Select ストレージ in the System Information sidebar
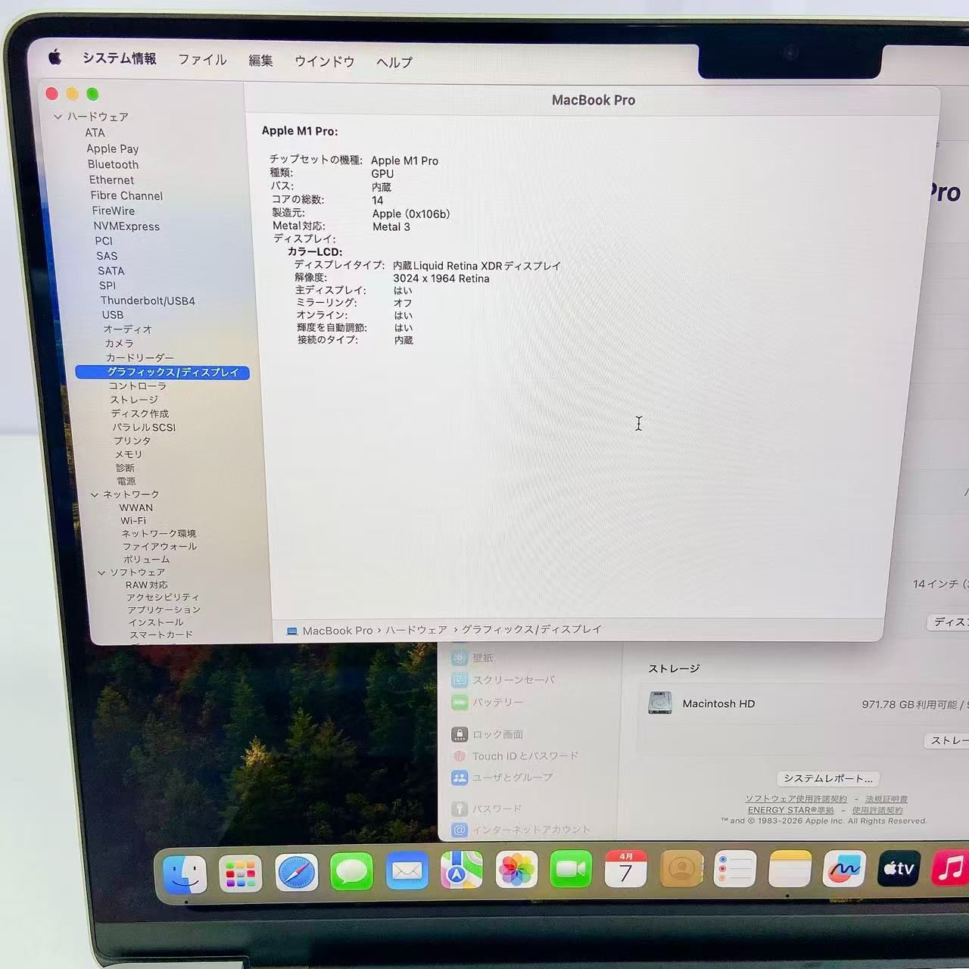 tap(134, 400)
